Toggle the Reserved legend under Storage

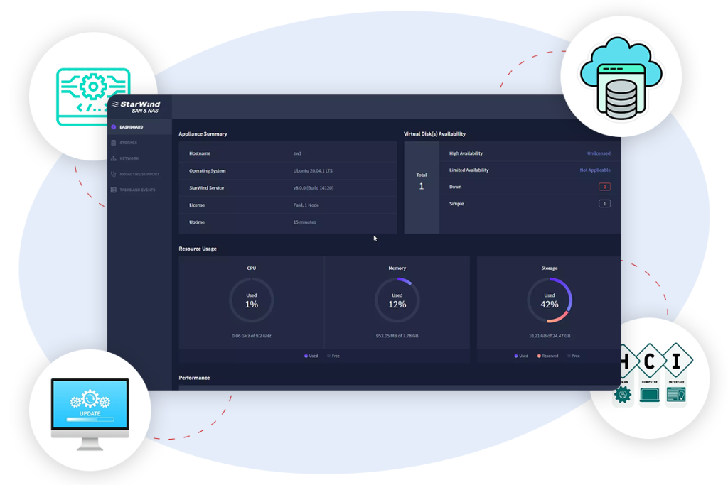tap(547, 356)
